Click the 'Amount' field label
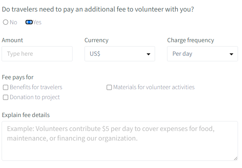 tap(12, 40)
